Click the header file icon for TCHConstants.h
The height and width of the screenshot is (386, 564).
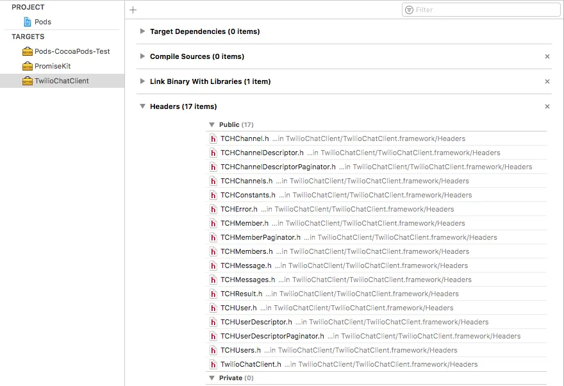tap(213, 195)
